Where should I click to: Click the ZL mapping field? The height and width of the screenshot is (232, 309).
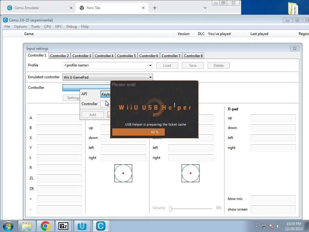(x=59, y=178)
